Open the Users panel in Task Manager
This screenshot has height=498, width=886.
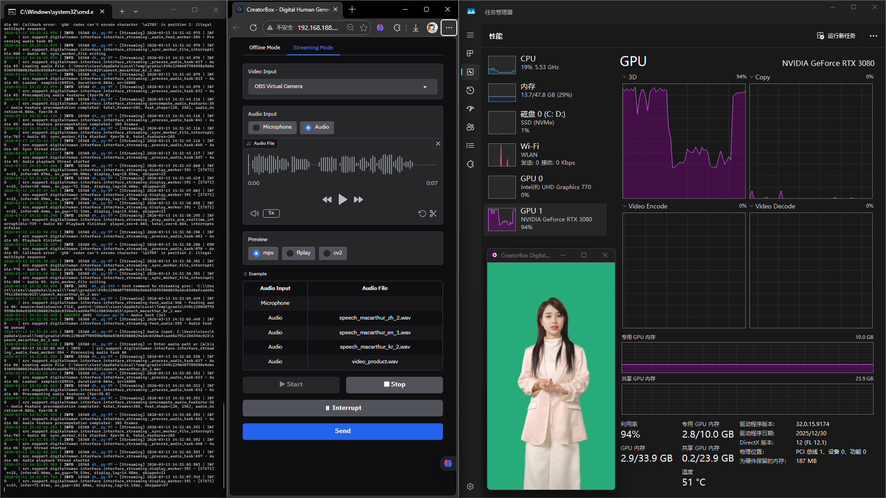(x=470, y=127)
